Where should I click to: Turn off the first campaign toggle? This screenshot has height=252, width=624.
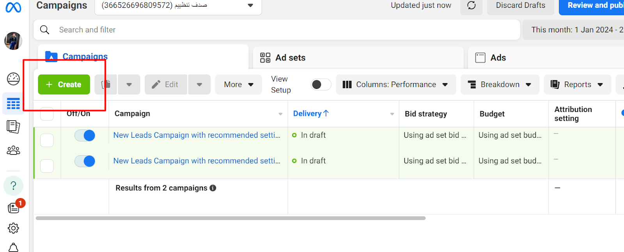pos(85,135)
